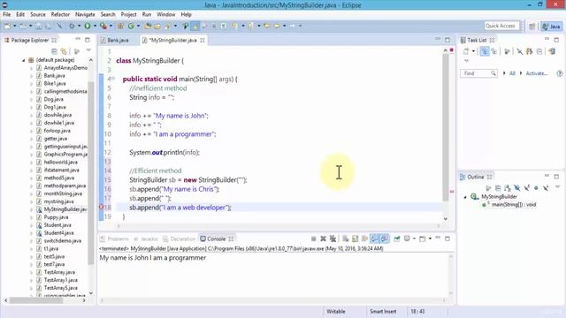Click the Maximize icon of the editor area

pyautogui.click(x=447, y=40)
